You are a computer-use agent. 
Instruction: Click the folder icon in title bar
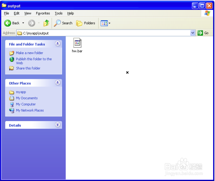point(4,5)
